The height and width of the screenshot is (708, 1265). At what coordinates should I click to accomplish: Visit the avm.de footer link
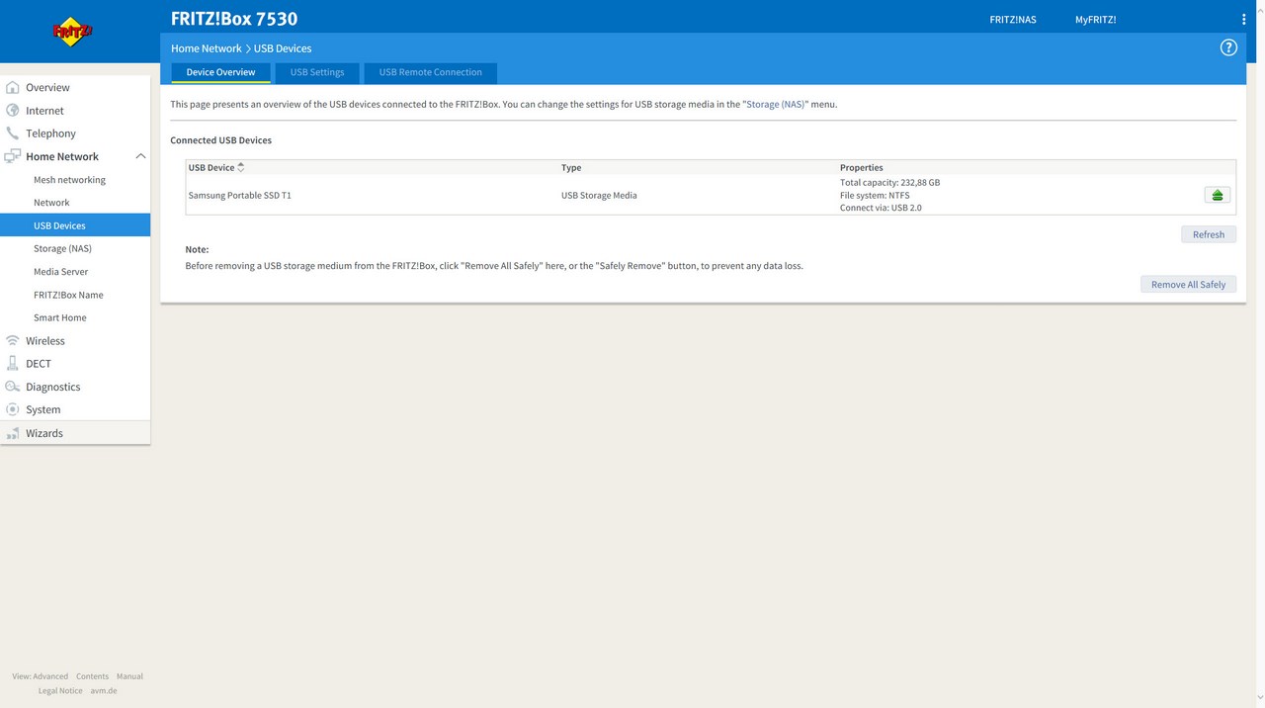(104, 690)
